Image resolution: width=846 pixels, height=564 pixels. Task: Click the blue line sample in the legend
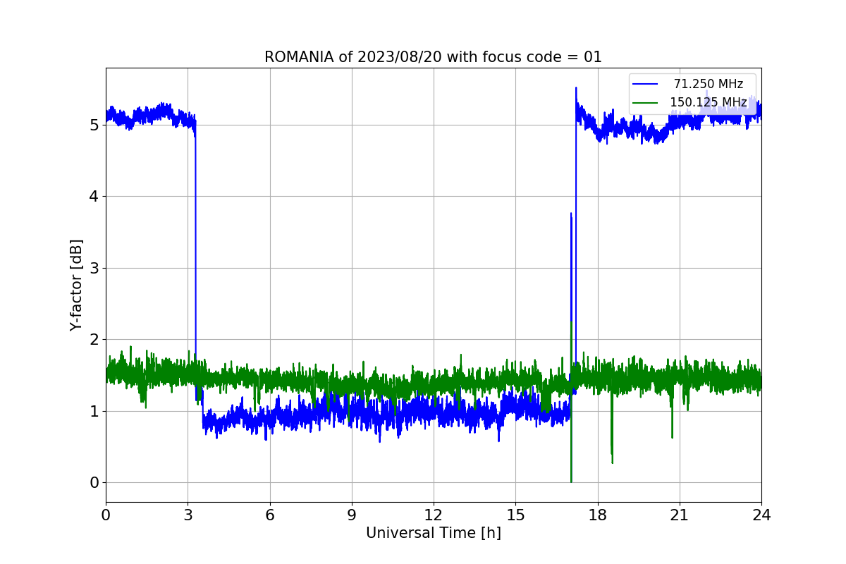(645, 84)
